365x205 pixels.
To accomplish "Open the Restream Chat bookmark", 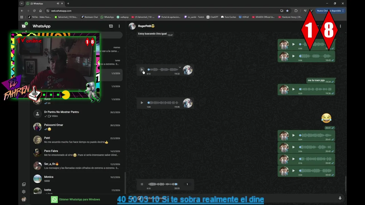I will pos(89,17).
